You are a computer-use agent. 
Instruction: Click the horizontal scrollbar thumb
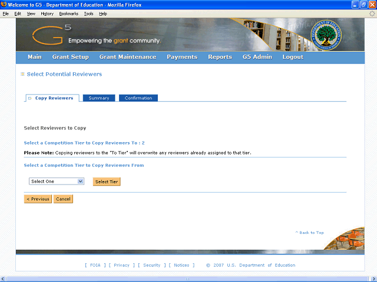point(187,279)
